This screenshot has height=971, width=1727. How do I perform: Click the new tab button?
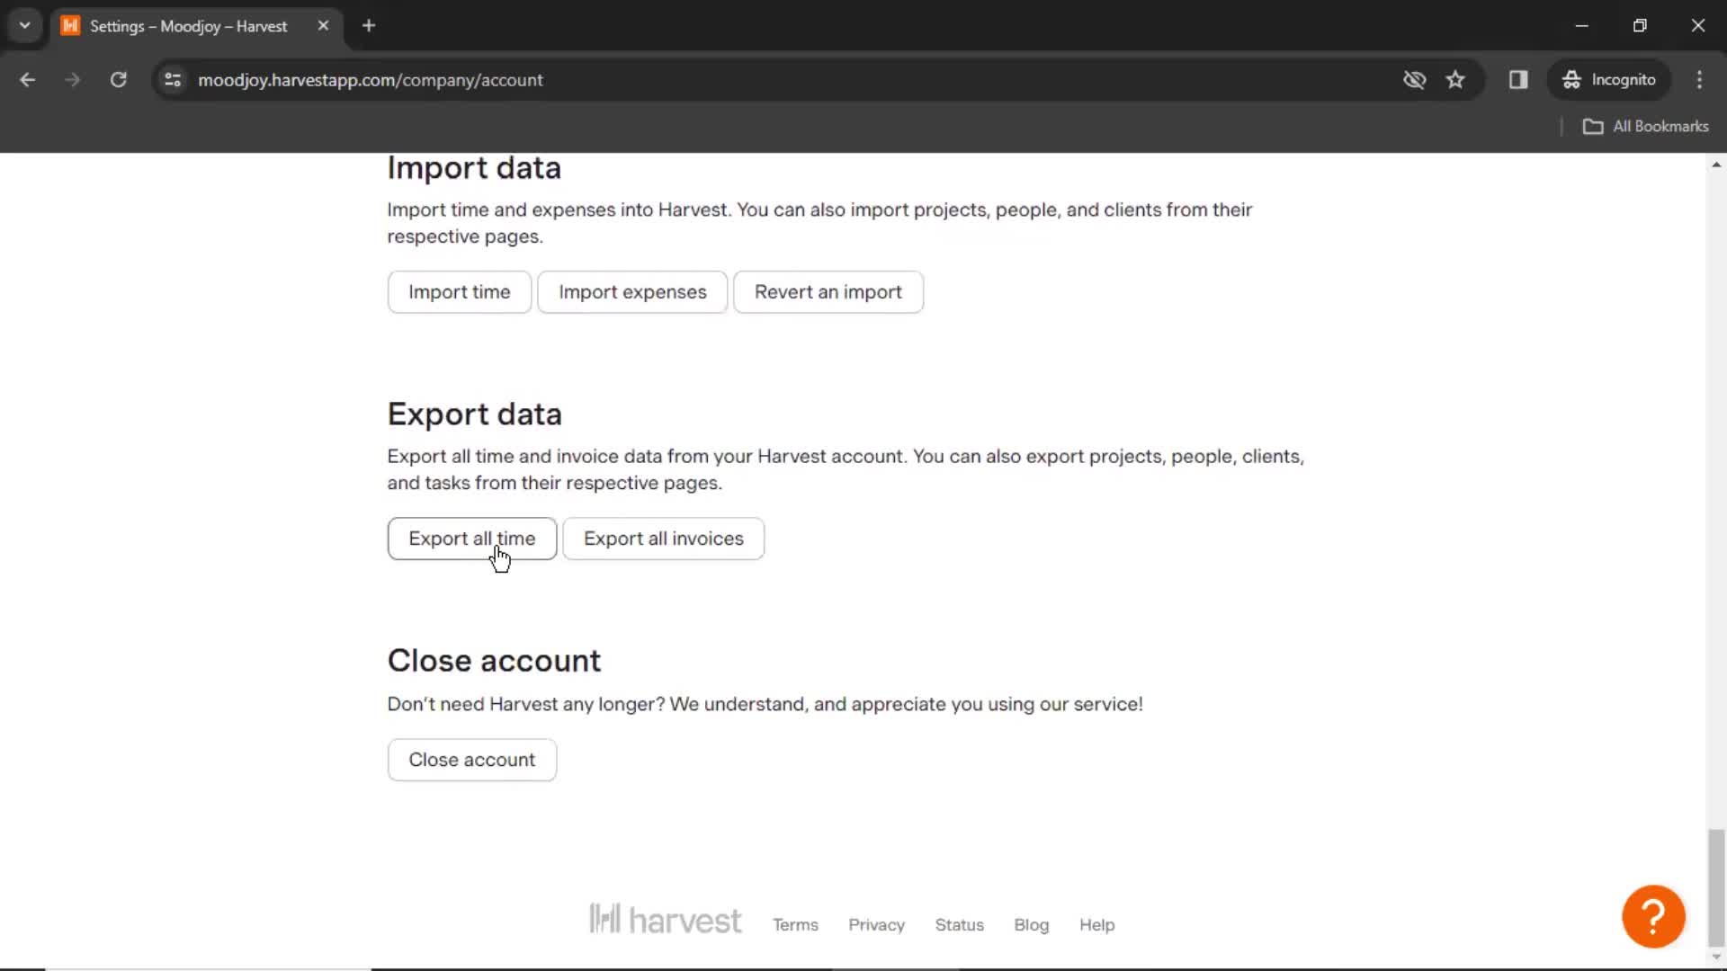tap(368, 25)
